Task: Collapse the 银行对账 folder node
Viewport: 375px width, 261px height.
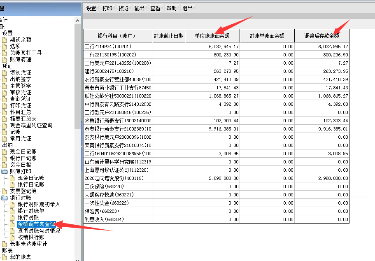Action: [x=4, y=198]
